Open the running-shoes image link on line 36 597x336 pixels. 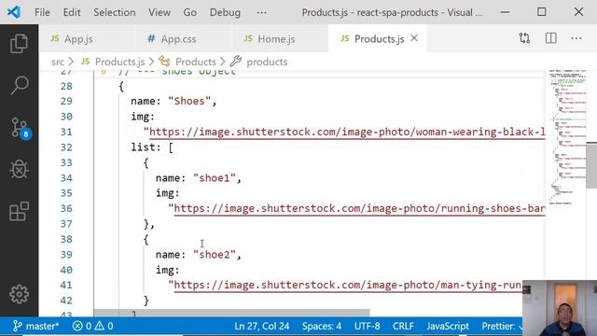[359, 209]
